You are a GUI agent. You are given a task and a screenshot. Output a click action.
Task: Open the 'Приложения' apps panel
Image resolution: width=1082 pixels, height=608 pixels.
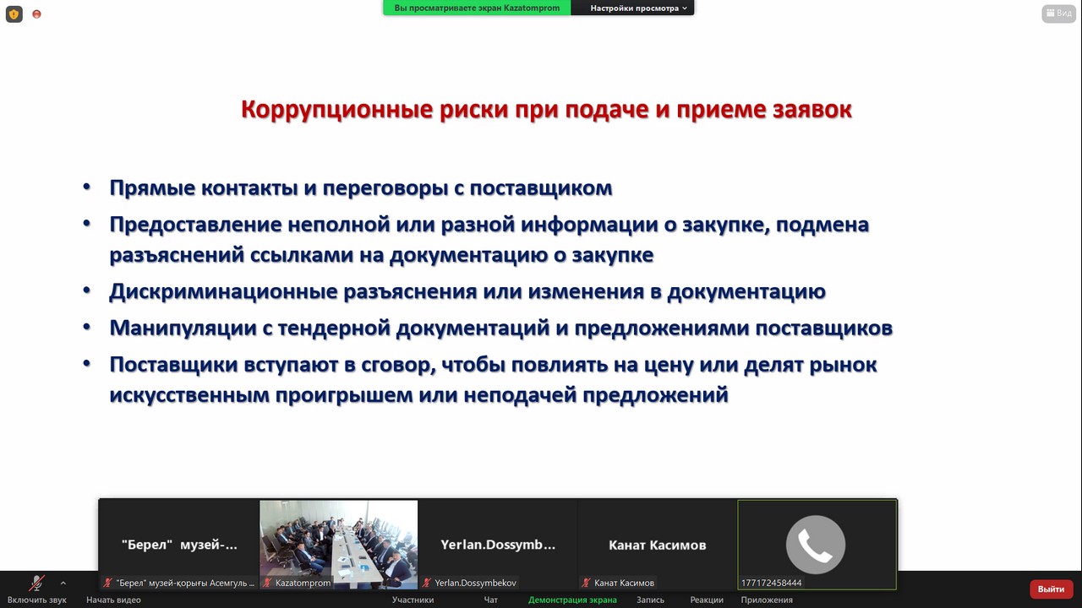(767, 600)
